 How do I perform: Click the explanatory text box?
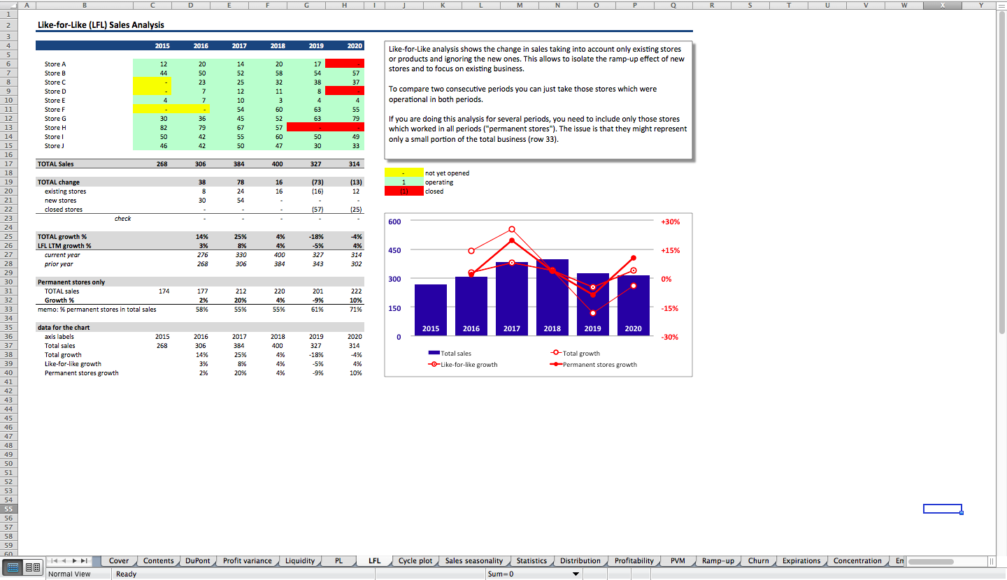click(x=538, y=99)
